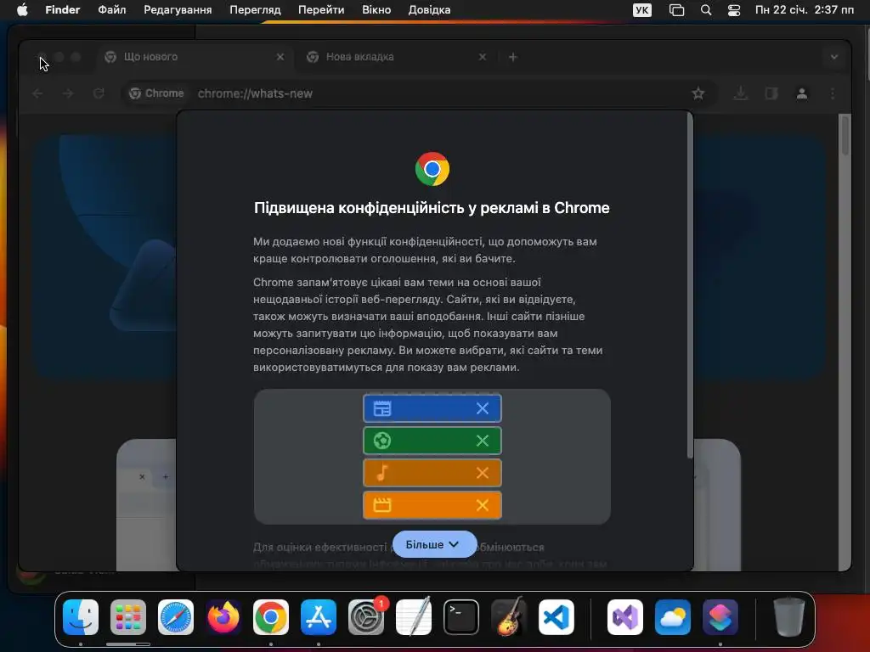Open the Finder menu
This screenshot has height=652, width=870.
point(62,10)
